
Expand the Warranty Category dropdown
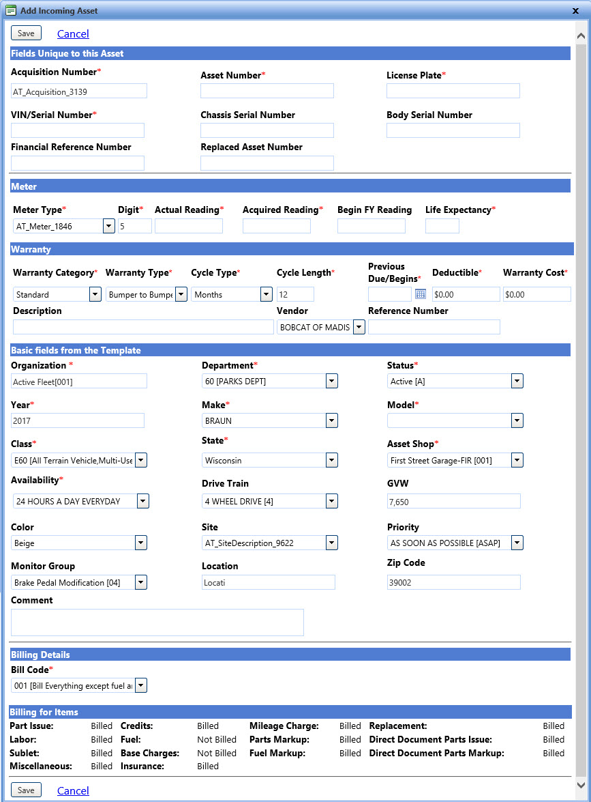[95, 294]
